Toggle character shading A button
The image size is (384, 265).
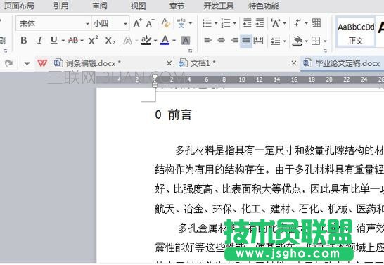coord(186,40)
